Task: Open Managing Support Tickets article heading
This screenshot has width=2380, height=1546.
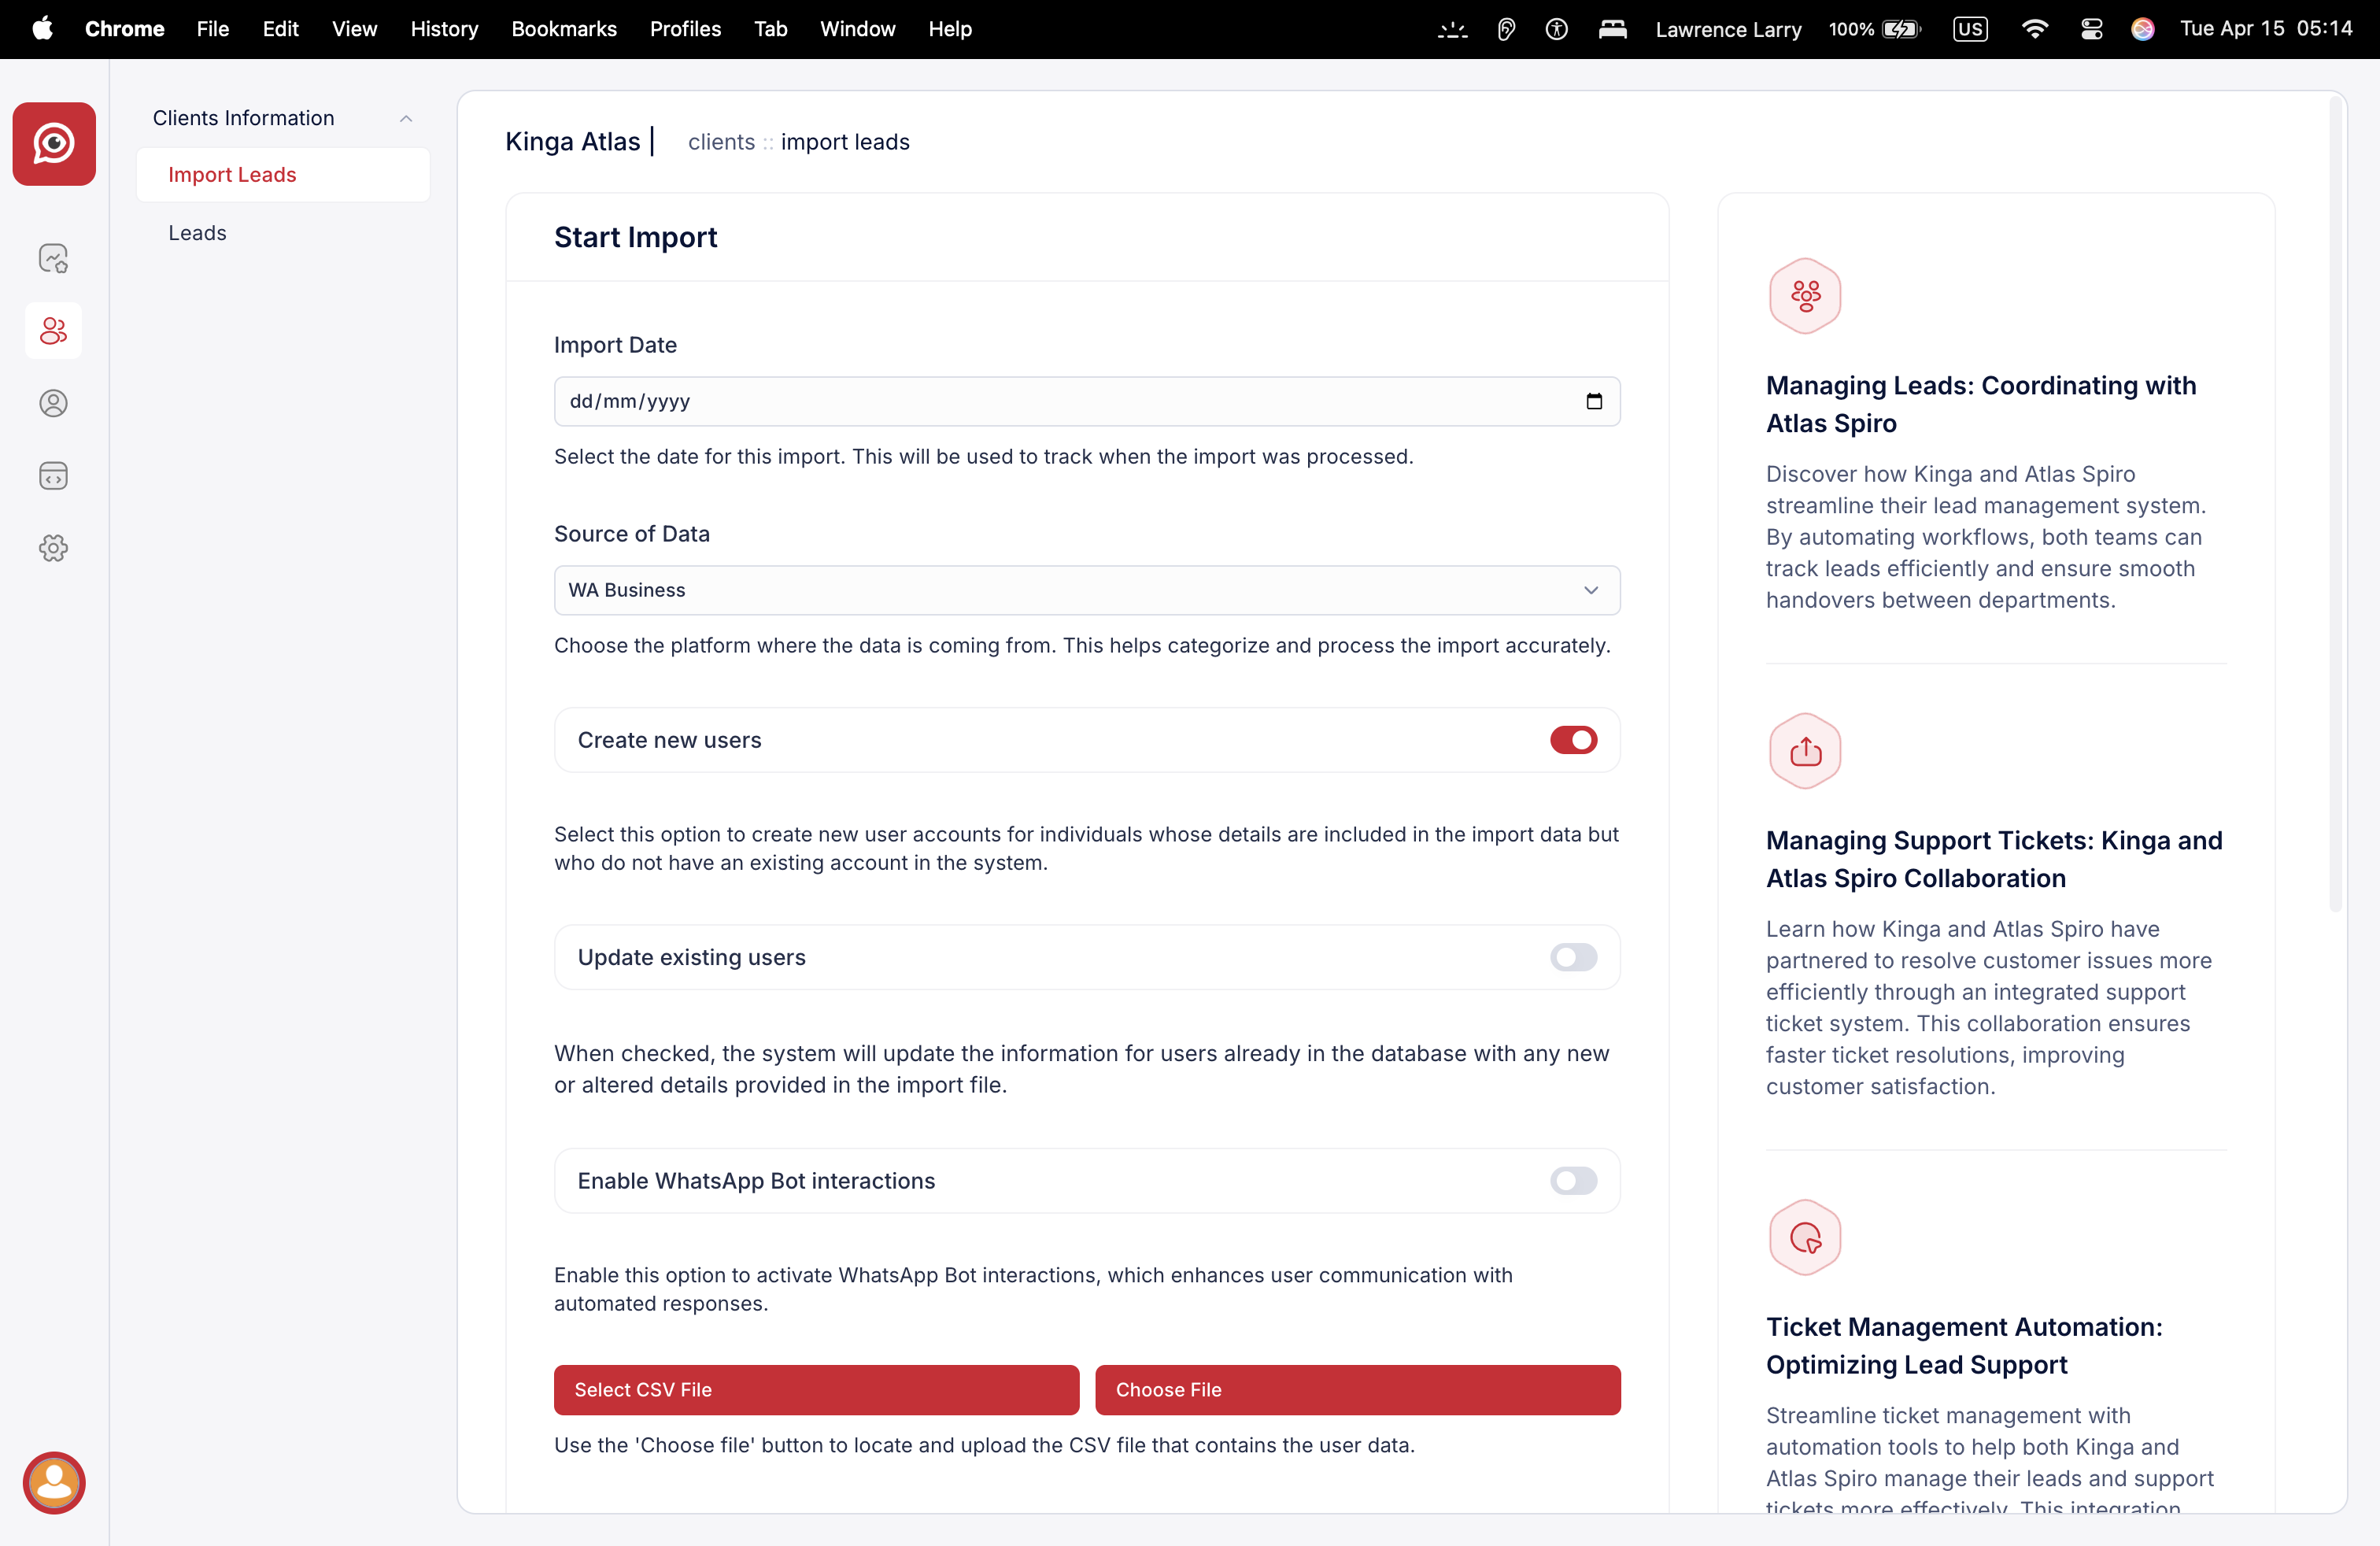Action: [1994, 859]
